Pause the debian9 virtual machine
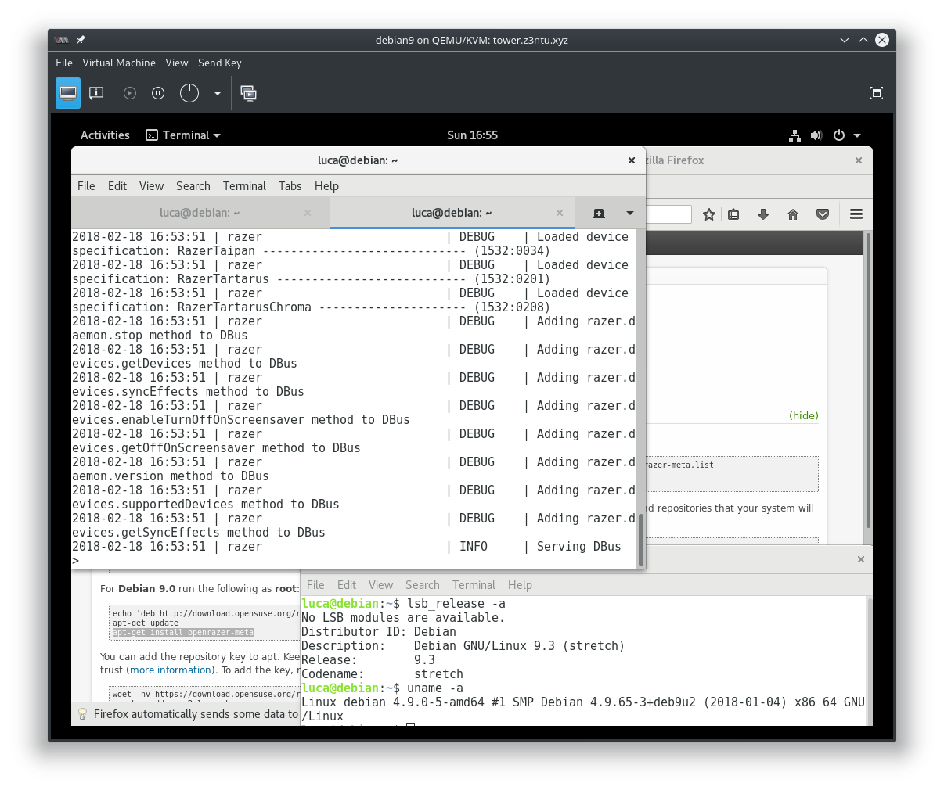This screenshot has height=790, width=944. (x=157, y=93)
